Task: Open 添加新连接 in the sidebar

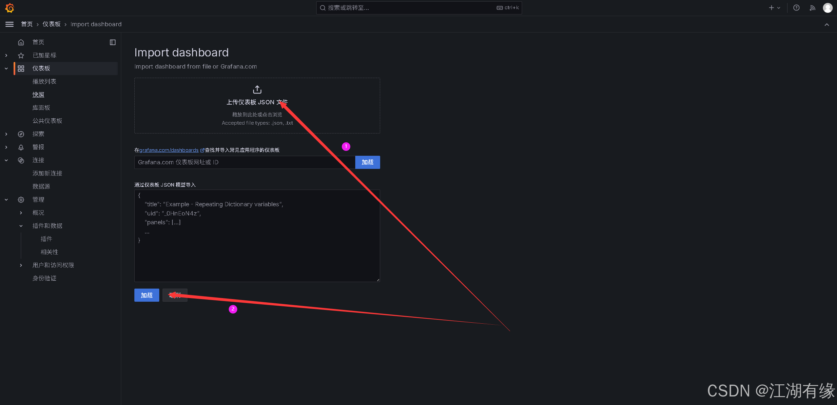Action: tap(47, 173)
